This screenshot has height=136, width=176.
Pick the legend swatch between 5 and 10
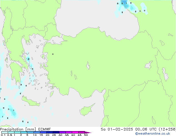tap(30, 132)
